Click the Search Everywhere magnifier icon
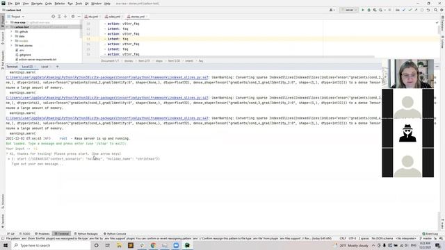445x250 pixels. (436, 10)
